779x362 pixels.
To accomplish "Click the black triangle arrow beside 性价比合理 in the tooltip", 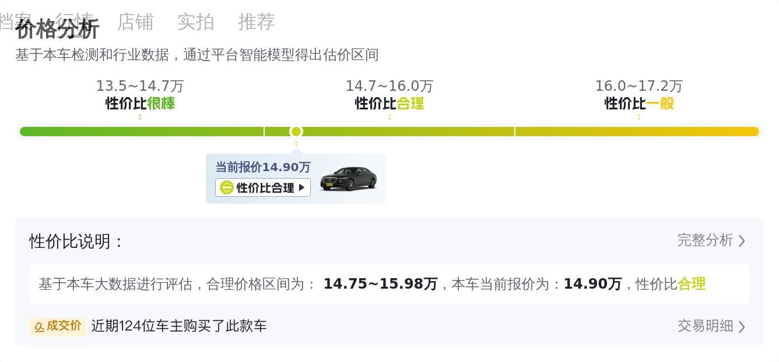I will point(301,187).
